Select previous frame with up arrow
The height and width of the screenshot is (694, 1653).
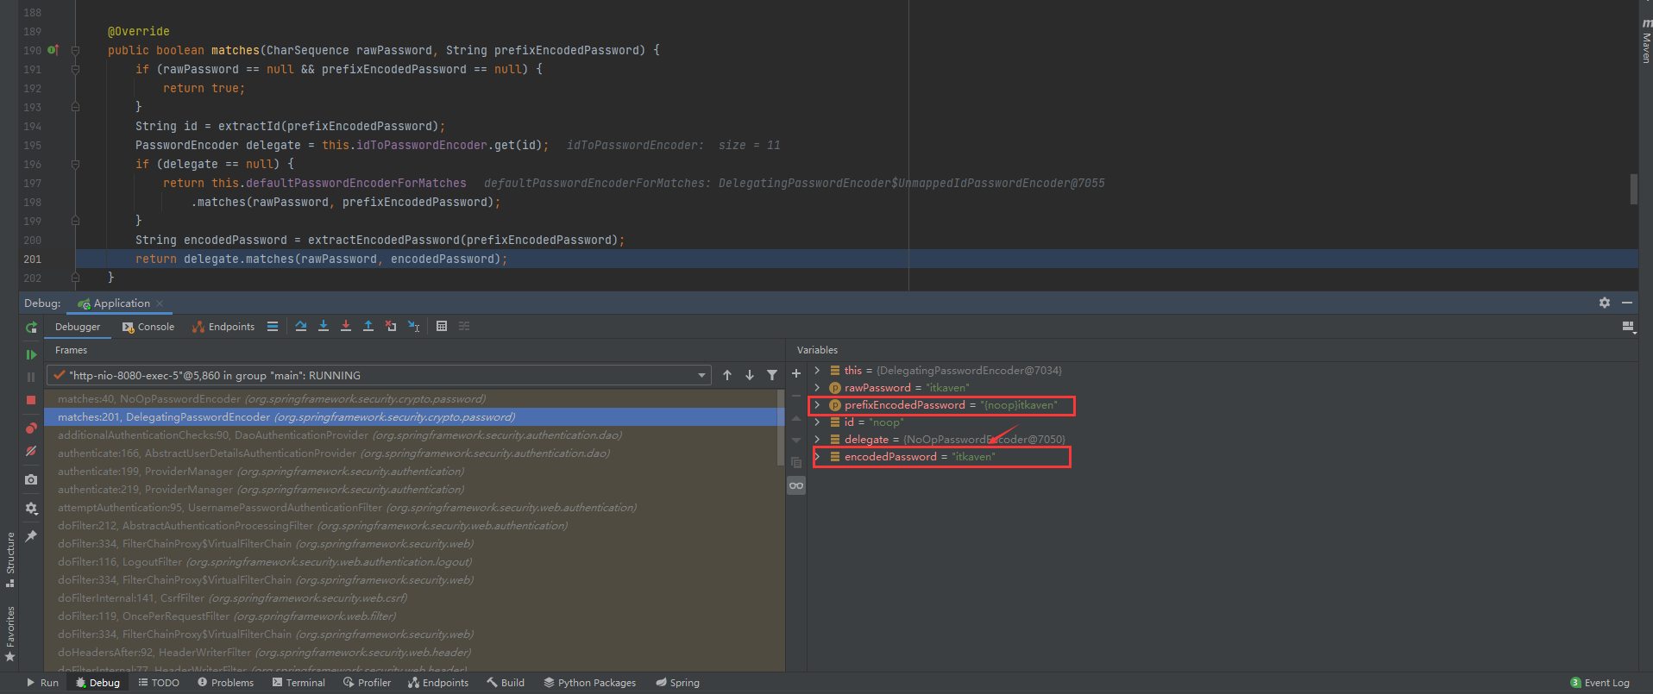point(727,375)
